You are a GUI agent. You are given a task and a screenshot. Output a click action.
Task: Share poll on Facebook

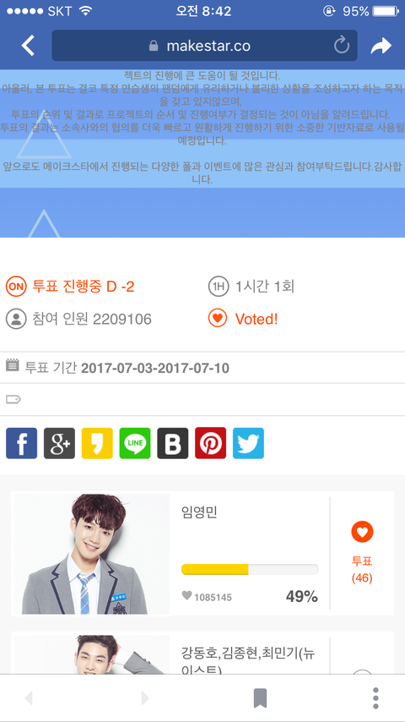pyautogui.click(x=22, y=443)
